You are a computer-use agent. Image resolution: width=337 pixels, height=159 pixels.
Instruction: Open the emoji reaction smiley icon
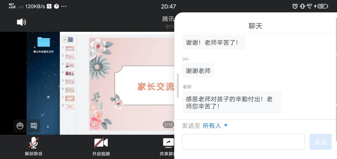[x=20, y=126]
